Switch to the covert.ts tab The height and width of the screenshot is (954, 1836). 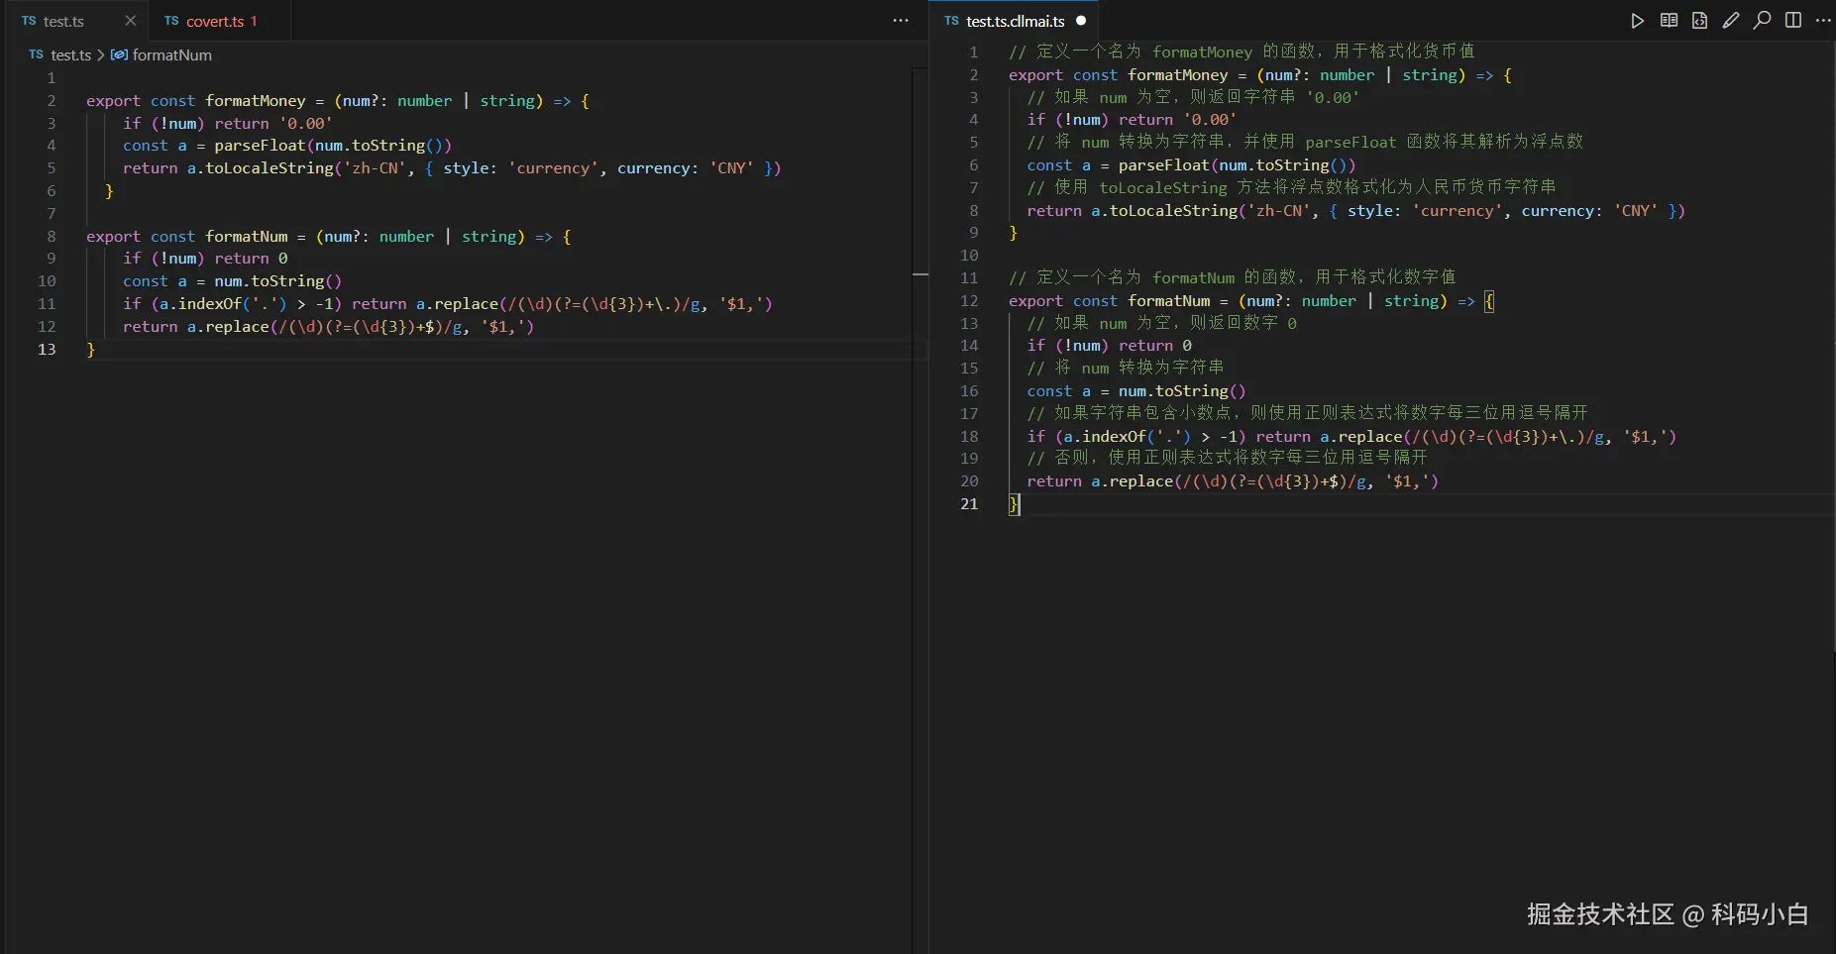click(x=215, y=21)
